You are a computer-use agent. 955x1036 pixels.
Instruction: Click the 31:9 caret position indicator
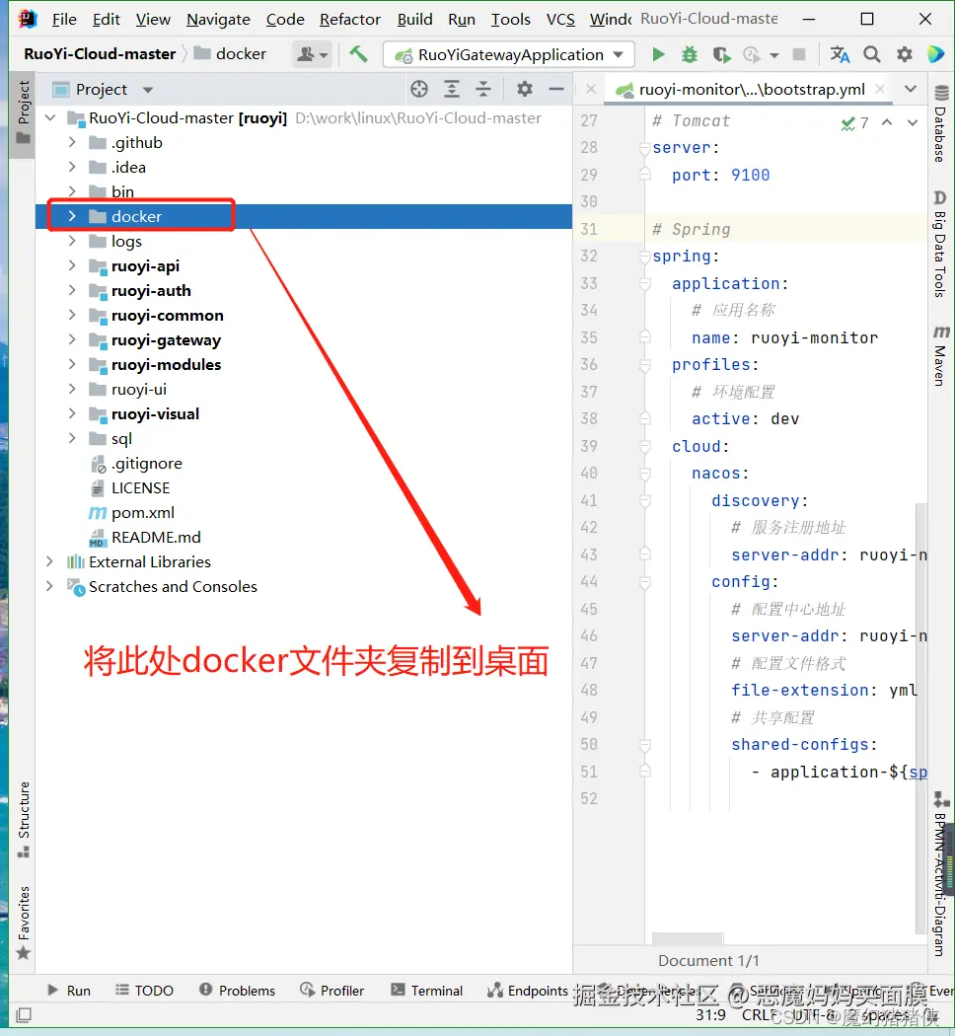coord(710,1014)
